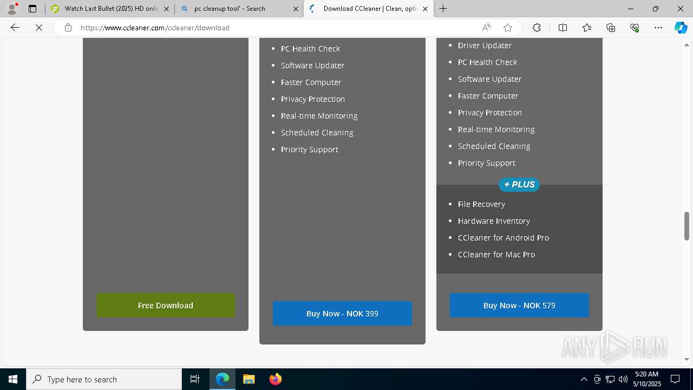This screenshot has width=693, height=390.
Task: Click 'Driver Updater' feature text
Action: tap(485, 45)
